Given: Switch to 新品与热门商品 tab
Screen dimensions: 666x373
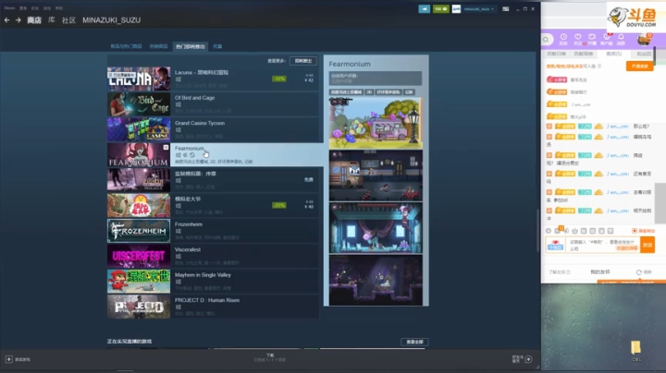Looking at the screenshot, I should click(x=126, y=46).
